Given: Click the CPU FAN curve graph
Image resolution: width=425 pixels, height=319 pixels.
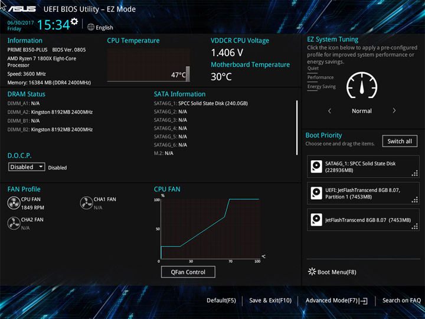Looking at the screenshot, I should coord(210,229).
